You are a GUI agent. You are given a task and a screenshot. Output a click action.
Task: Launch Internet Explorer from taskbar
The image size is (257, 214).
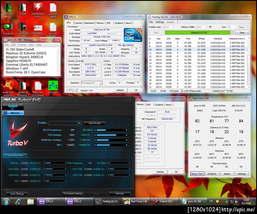pyautogui.click(x=18, y=202)
